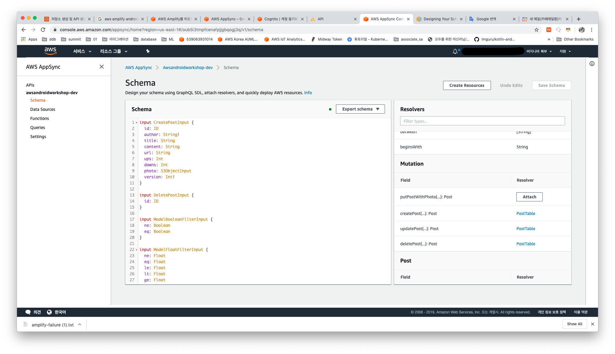Viewport: 615px width, 354px height.
Task: Open the Chrome three-dot menu
Action: [591, 30]
